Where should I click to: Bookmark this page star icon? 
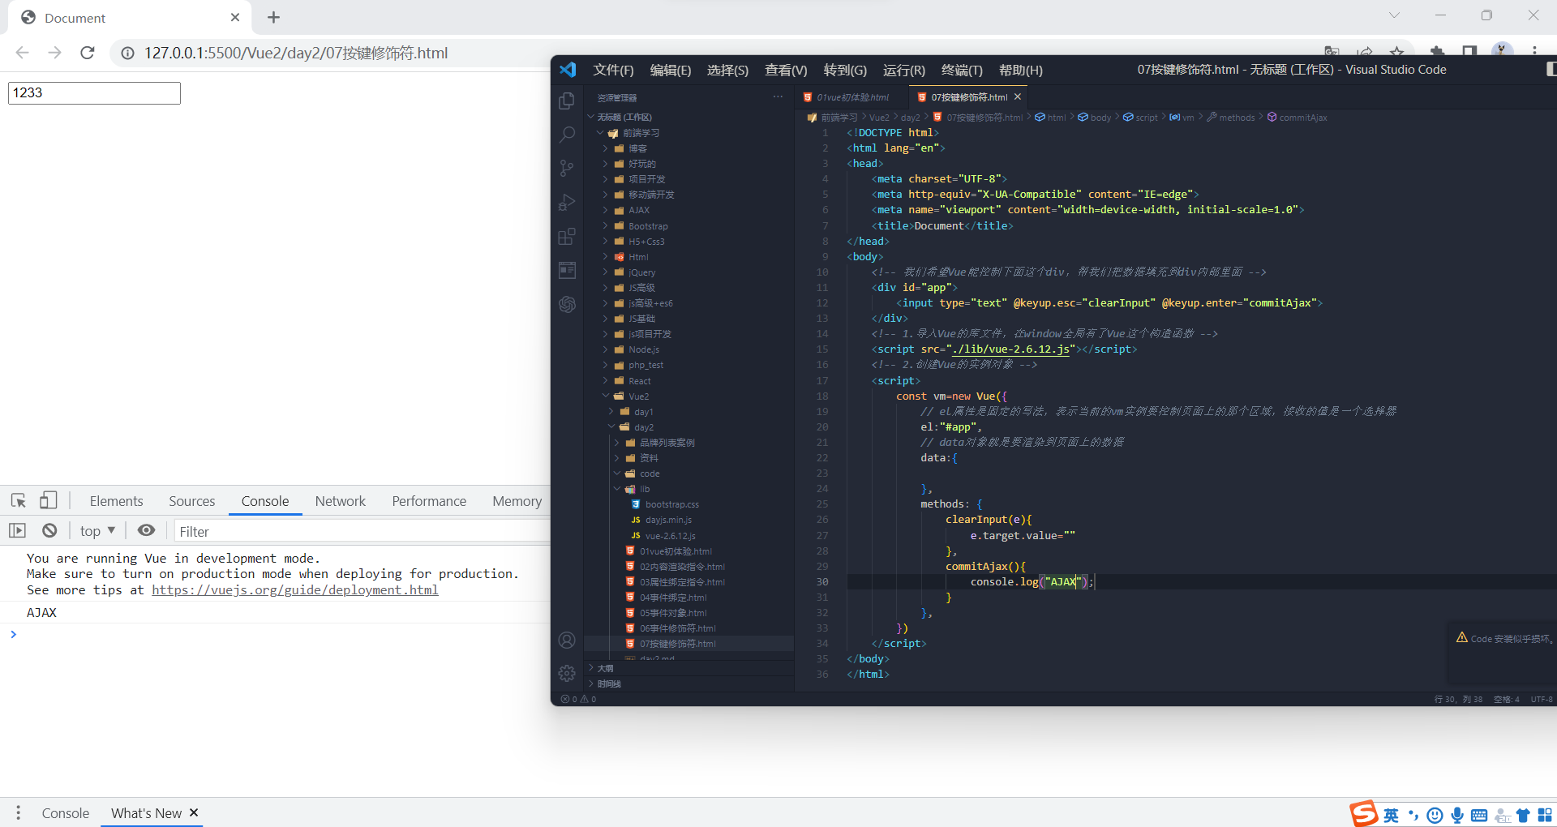coord(1397,51)
